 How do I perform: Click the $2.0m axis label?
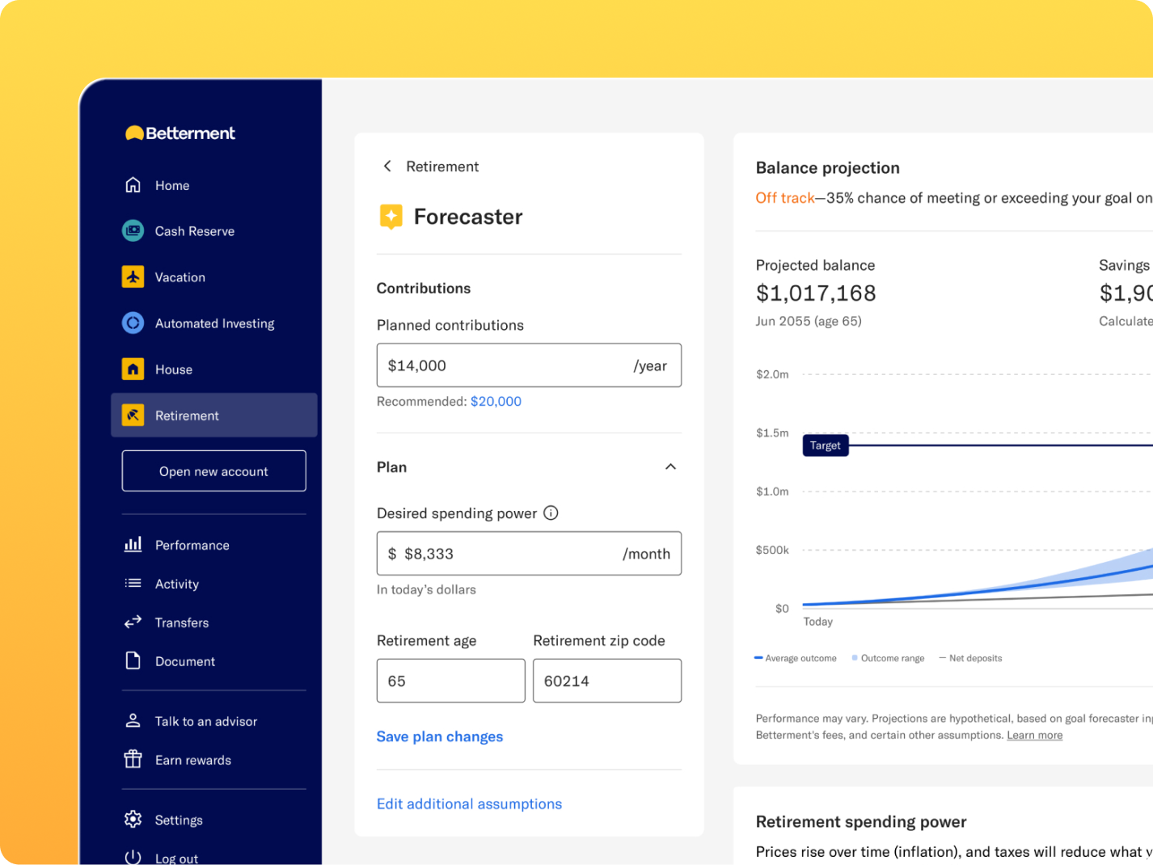click(772, 374)
